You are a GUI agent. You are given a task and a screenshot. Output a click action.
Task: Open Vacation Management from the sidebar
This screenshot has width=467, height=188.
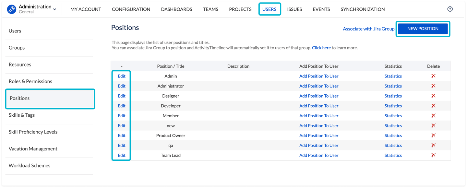33,148
